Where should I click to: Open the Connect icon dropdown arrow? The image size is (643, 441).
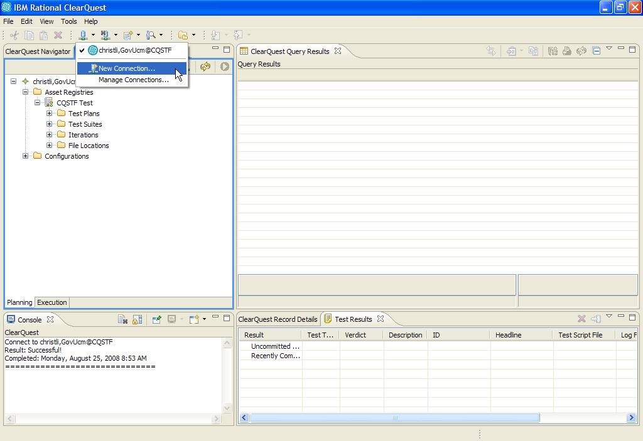tap(93, 35)
